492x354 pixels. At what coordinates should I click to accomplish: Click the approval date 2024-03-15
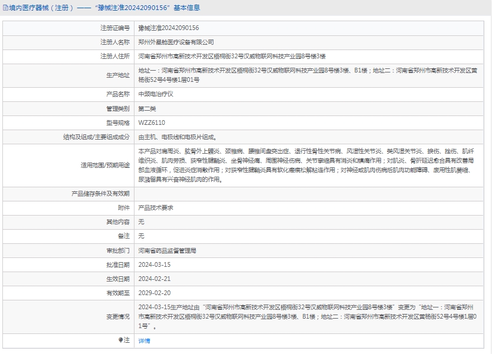coord(154,264)
